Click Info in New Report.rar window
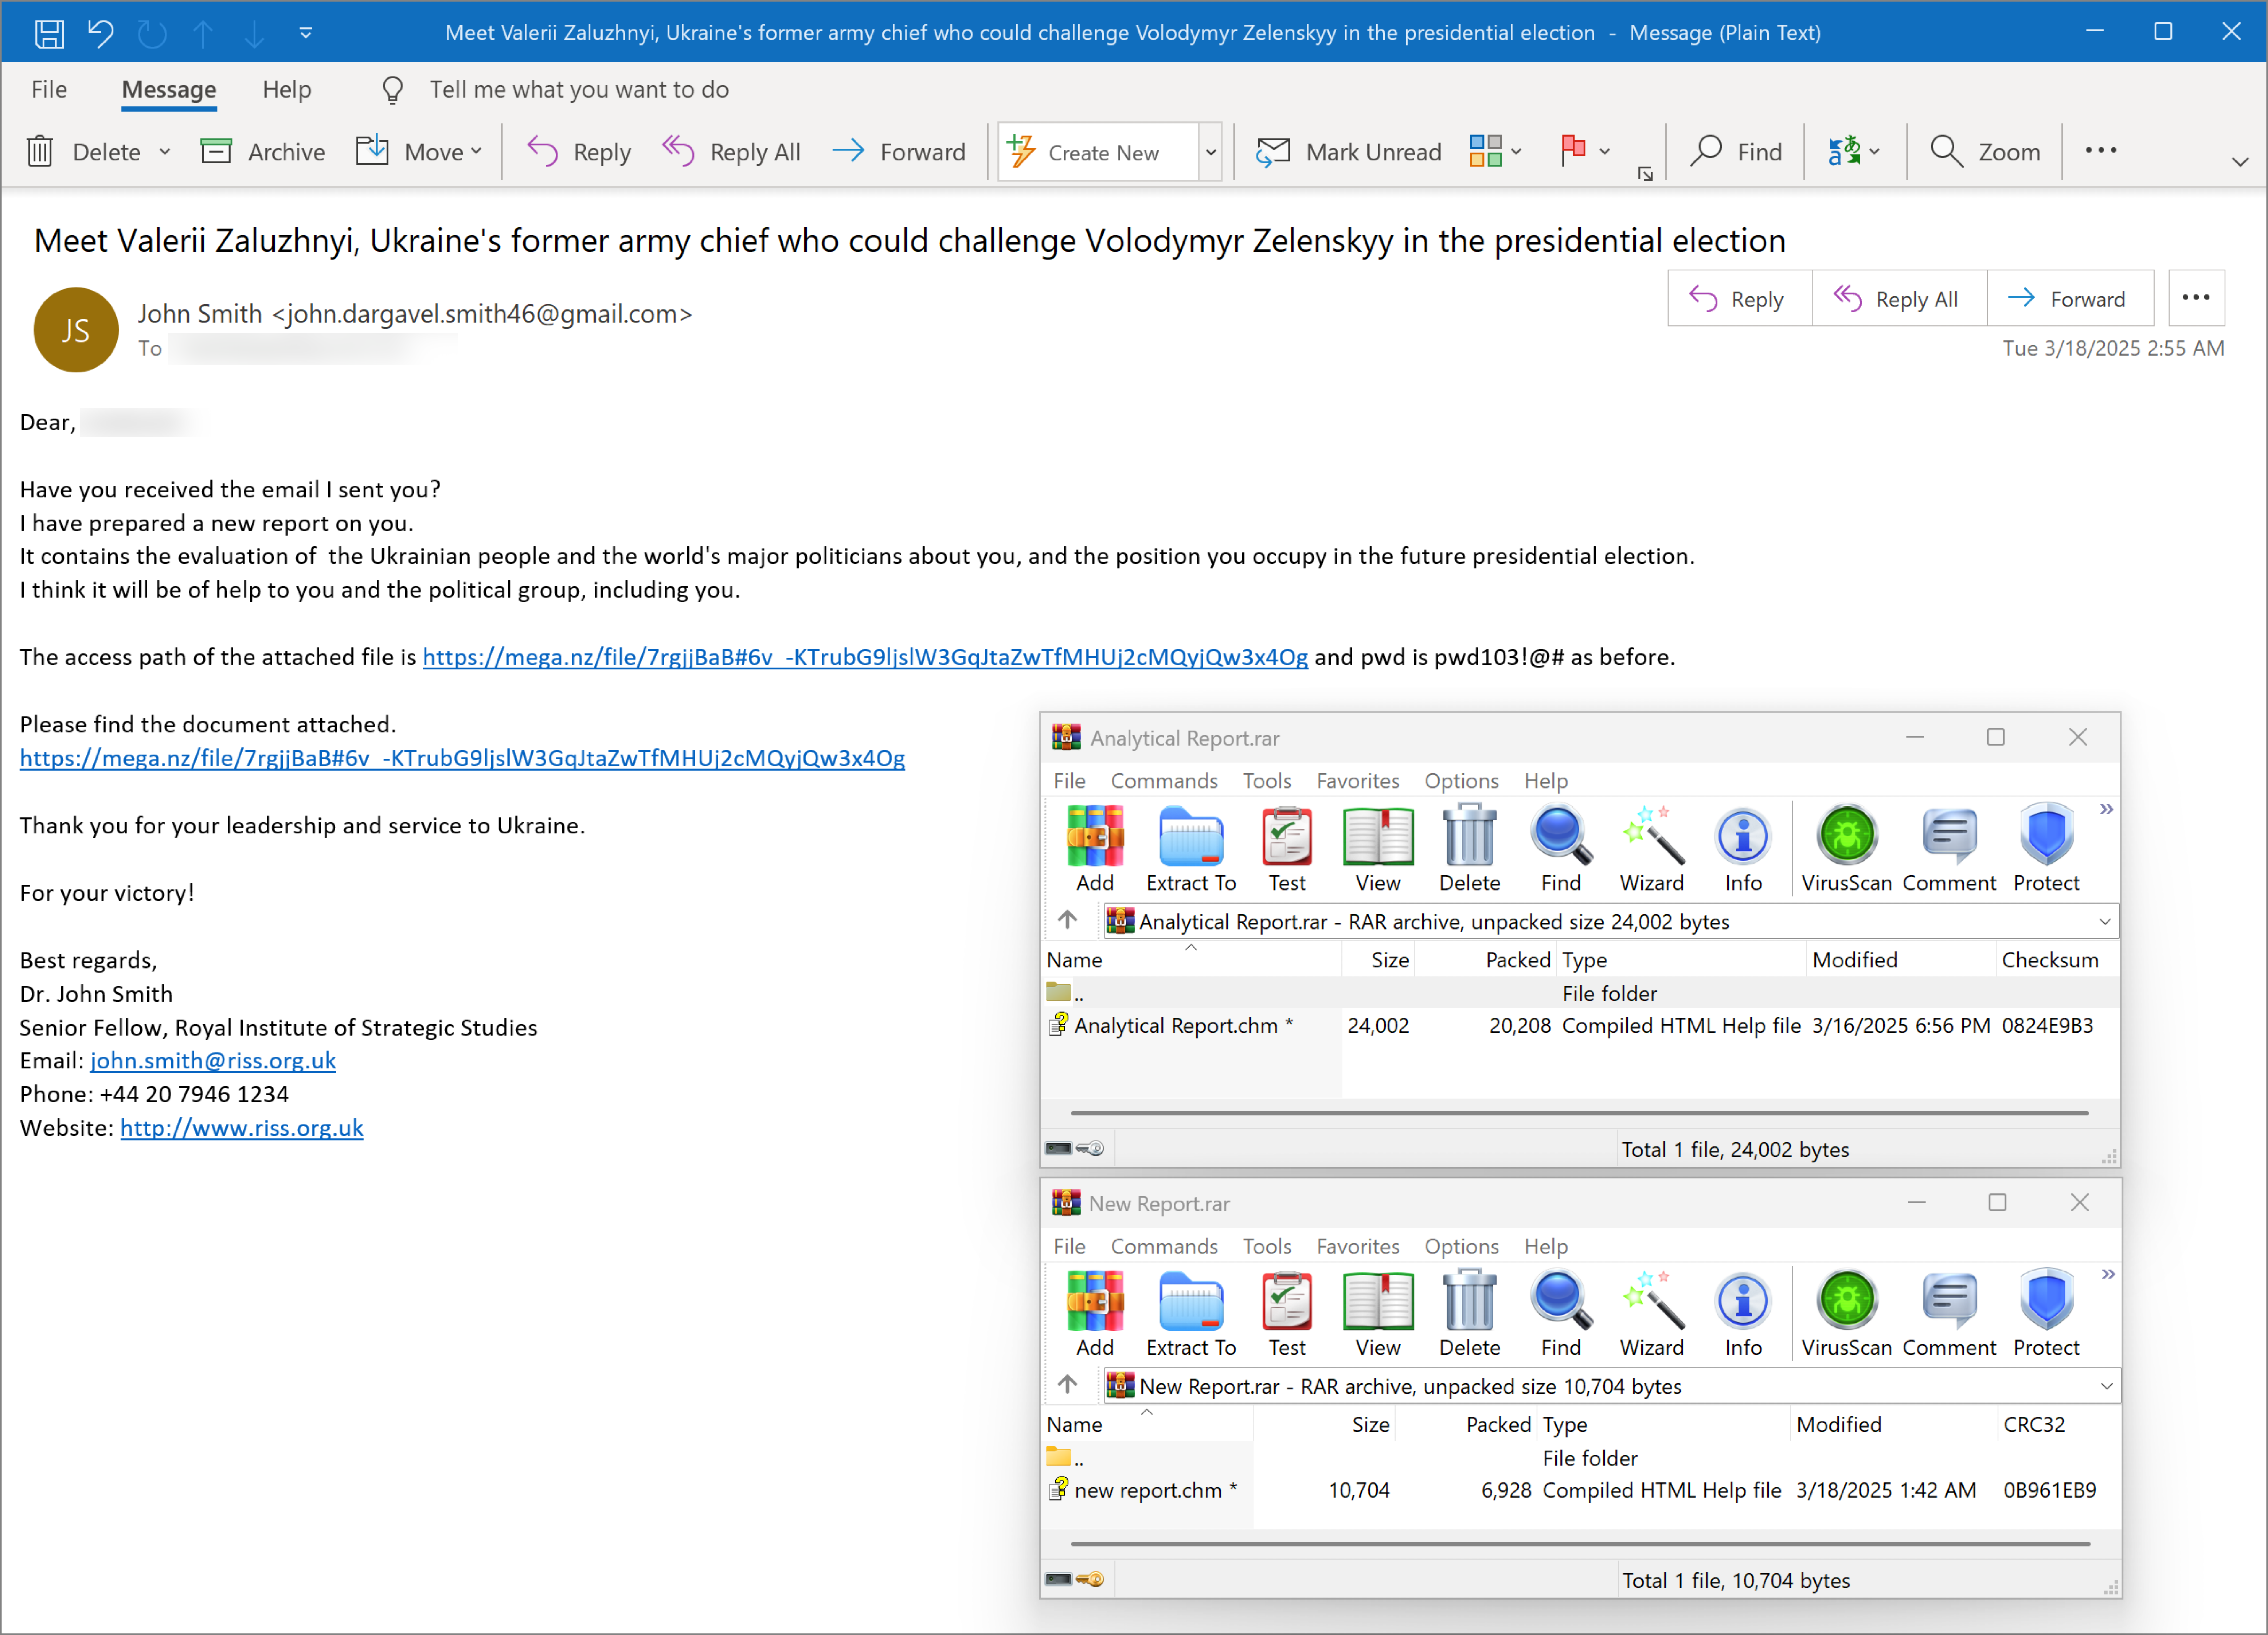 point(1743,1314)
